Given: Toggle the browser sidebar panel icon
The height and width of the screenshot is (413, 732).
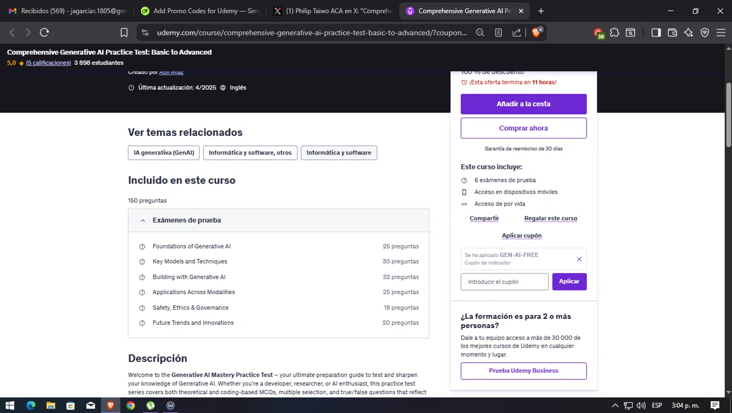Looking at the screenshot, I should (656, 33).
